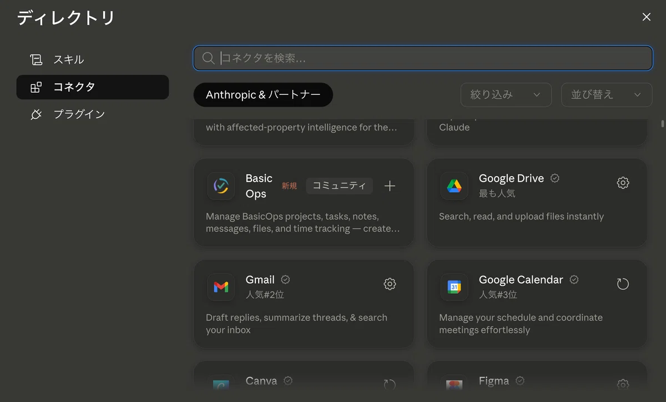Click the magnifier search icon

208,58
